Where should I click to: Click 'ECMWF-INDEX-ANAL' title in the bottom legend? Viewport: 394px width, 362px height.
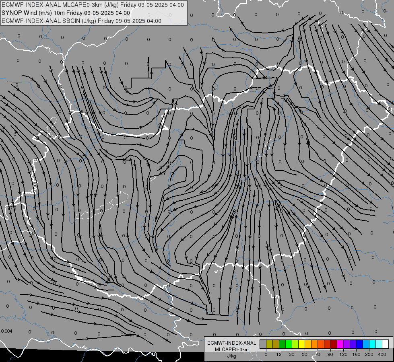pos(232,343)
